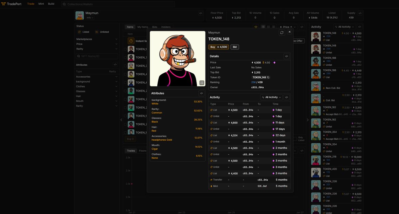399x214 pixels.
Task: Open embed code in right Activity panel
Action: tap(360, 27)
